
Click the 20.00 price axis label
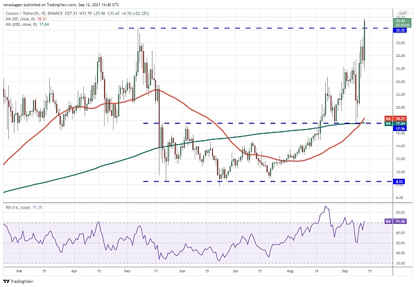click(401, 107)
